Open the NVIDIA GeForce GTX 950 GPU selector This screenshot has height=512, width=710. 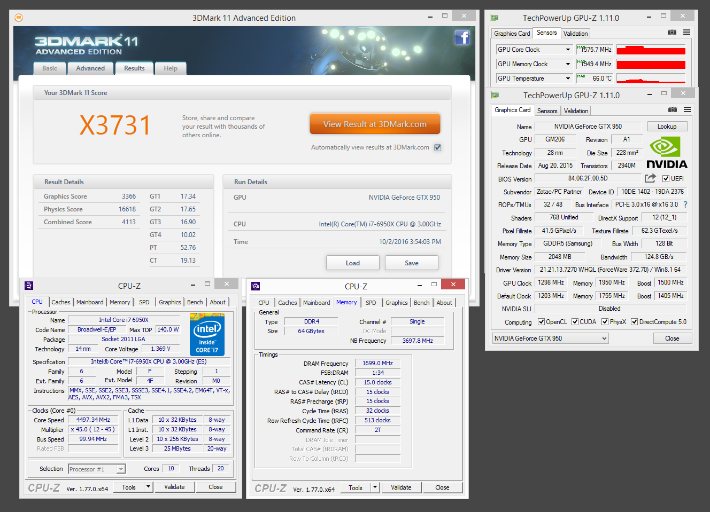[x=550, y=338]
